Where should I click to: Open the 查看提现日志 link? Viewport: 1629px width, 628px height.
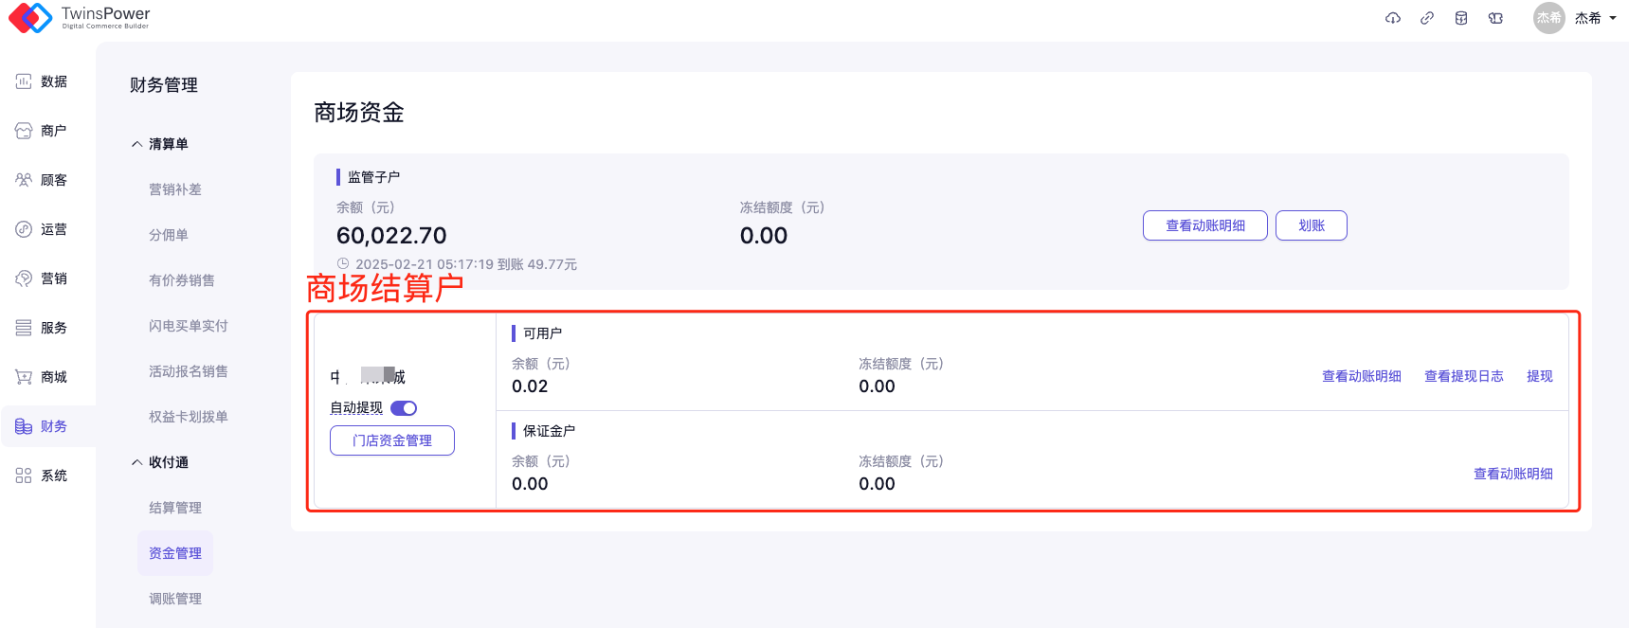[1463, 376]
